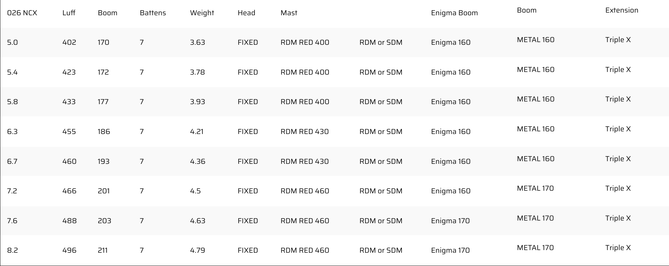Click the Luff column header

(x=69, y=13)
